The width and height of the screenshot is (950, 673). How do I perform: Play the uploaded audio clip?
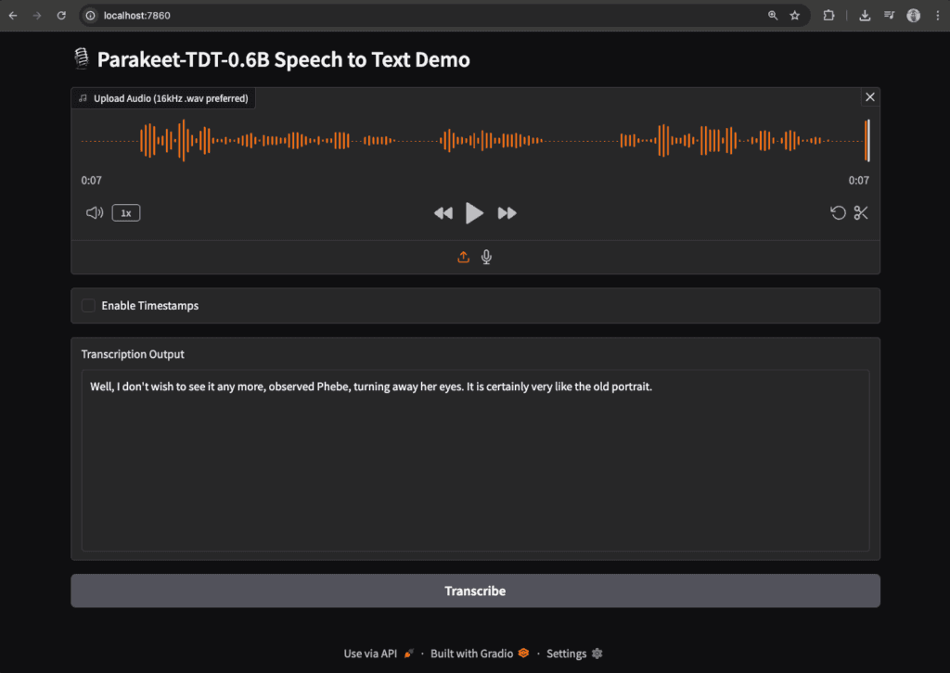(474, 213)
